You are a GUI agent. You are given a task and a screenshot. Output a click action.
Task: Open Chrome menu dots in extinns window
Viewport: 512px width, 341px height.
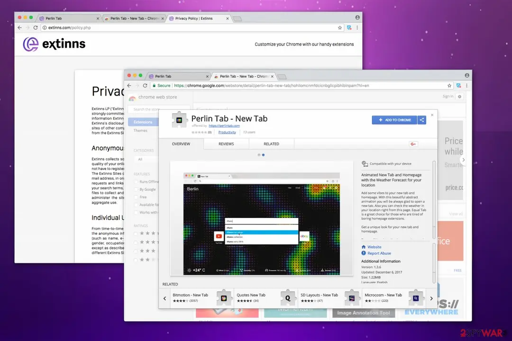pos(357,28)
